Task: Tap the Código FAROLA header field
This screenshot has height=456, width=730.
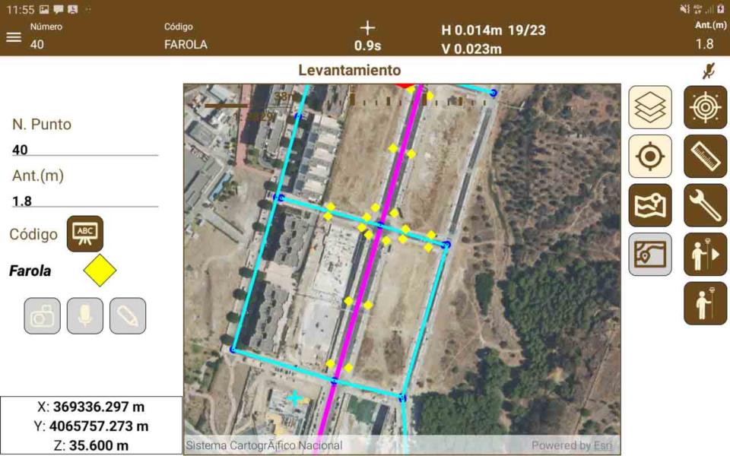Action: point(186,44)
